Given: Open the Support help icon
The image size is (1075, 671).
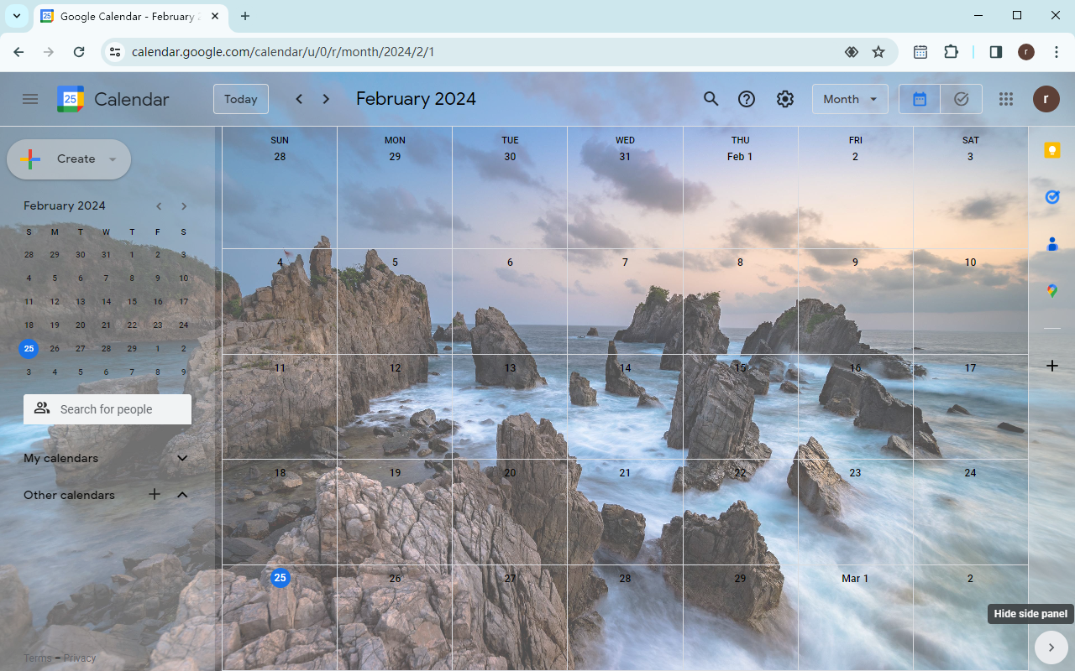Looking at the screenshot, I should pyautogui.click(x=747, y=99).
